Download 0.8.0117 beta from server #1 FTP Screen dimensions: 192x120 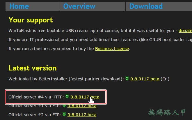point(82,106)
